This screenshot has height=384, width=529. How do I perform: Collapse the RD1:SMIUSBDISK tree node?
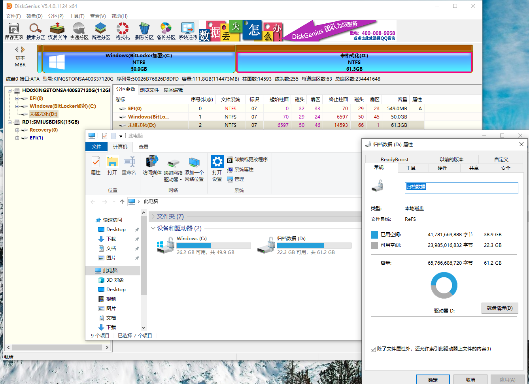[10, 122]
